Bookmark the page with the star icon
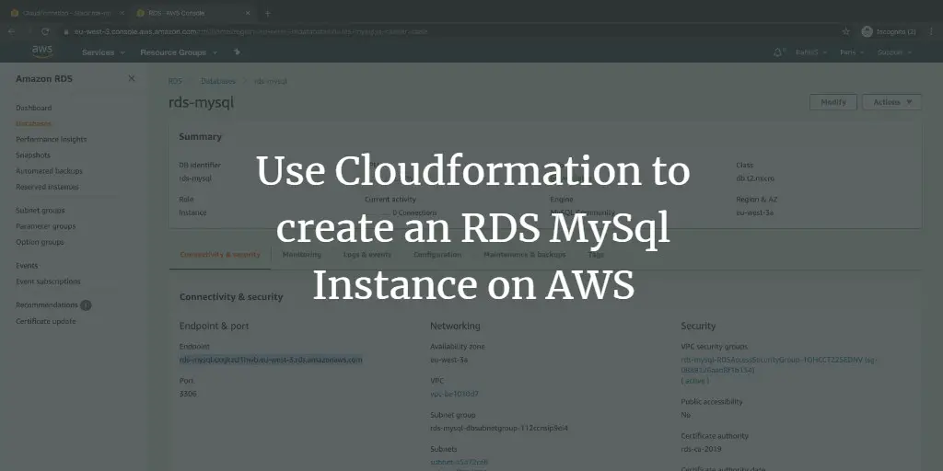943x471 pixels. (x=845, y=31)
